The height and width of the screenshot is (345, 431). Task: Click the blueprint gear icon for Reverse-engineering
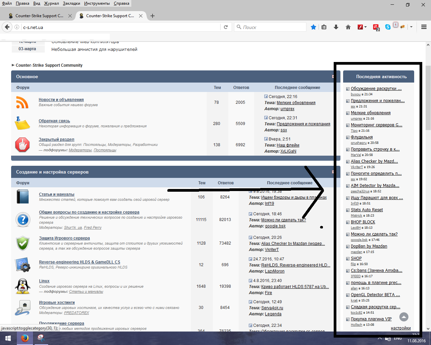pos(23,265)
